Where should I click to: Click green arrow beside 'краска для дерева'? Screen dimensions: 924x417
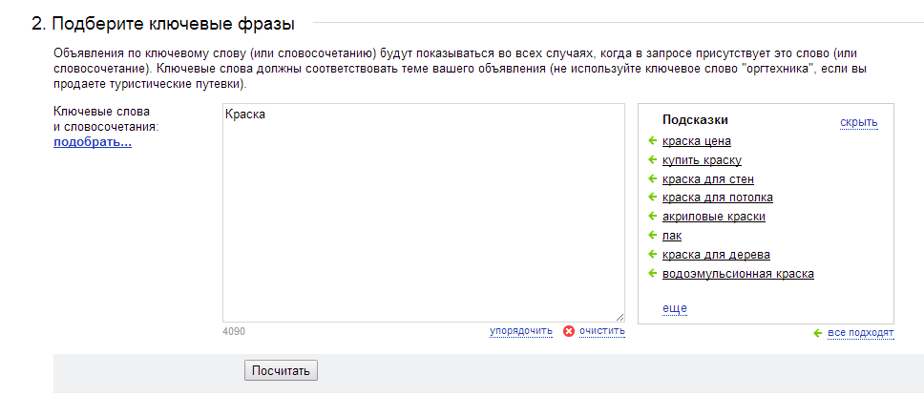(652, 254)
